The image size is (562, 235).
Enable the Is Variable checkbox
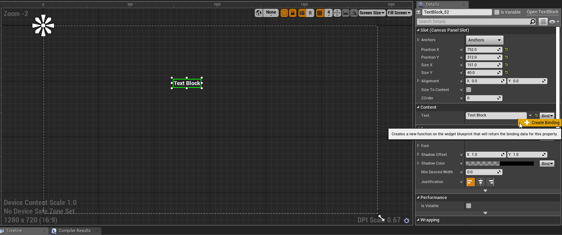(x=497, y=12)
